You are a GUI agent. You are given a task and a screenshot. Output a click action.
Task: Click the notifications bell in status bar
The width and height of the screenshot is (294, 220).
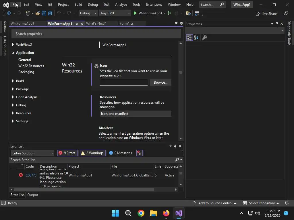287,203
